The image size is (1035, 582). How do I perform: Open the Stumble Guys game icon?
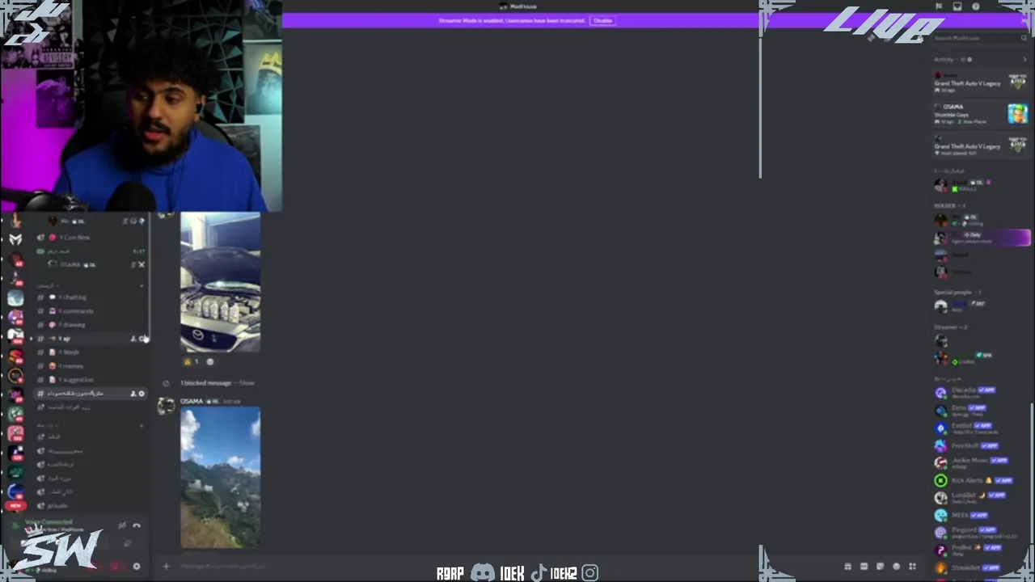click(1017, 113)
